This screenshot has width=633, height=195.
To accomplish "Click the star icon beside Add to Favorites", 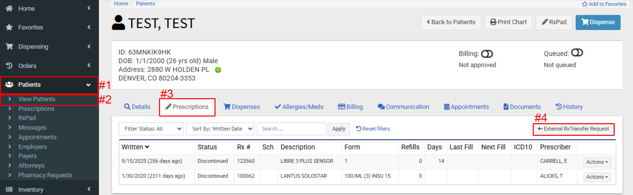I will click(584, 4).
